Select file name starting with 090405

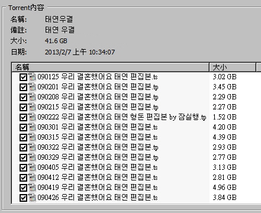point(98,167)
